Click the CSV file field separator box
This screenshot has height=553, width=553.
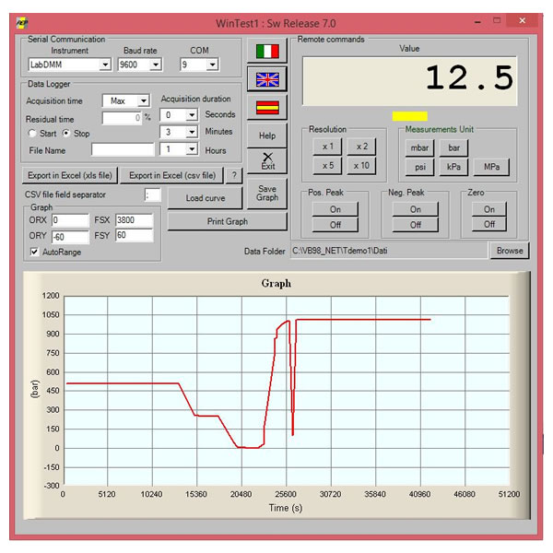pos(152,194)
